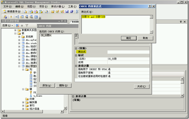
Task: Click the stop icon in object explorer
Action: tap(22, 25)
